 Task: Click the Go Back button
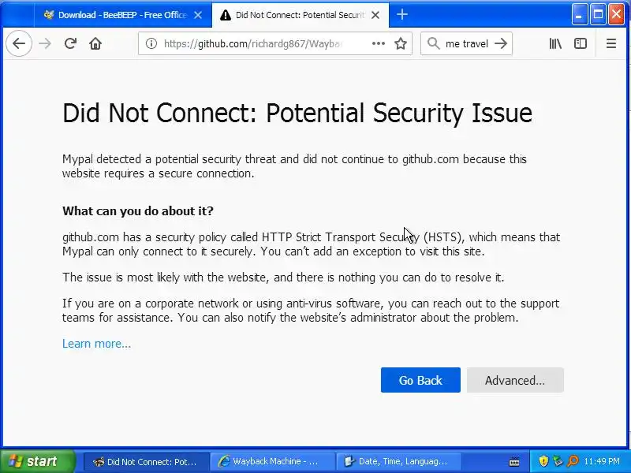click(420, 380)
